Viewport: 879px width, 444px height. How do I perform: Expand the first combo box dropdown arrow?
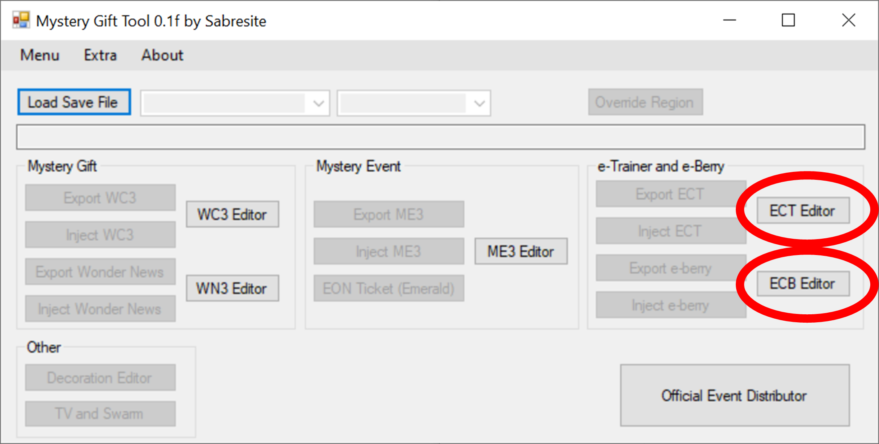318,103
